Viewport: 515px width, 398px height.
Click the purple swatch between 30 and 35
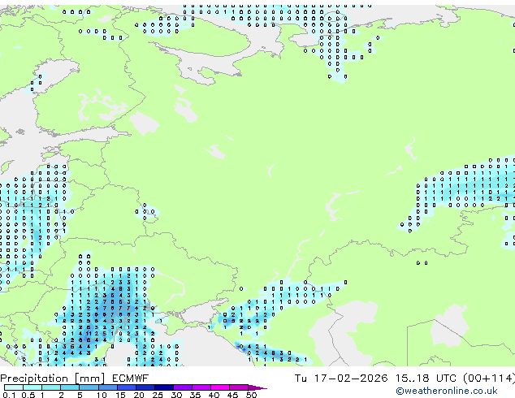click(183, 387)
